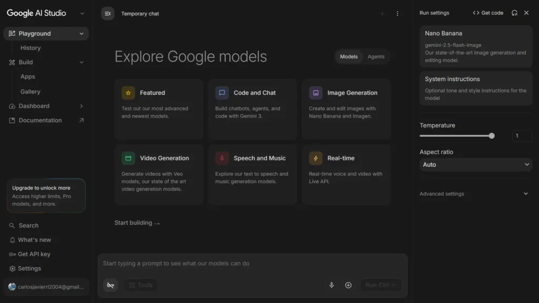Viewport: 539px width, 303px height.
Task: Click the Video Generation clapperboard icon
Action: pos(128,158)
